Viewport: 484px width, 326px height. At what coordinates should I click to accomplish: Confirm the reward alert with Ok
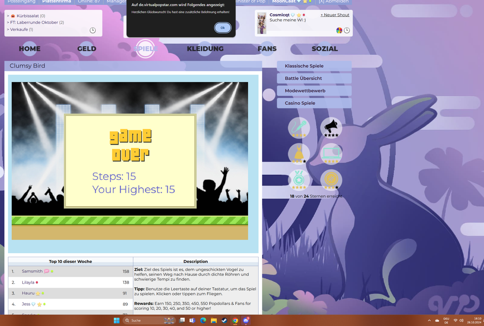tap(222, 28)
